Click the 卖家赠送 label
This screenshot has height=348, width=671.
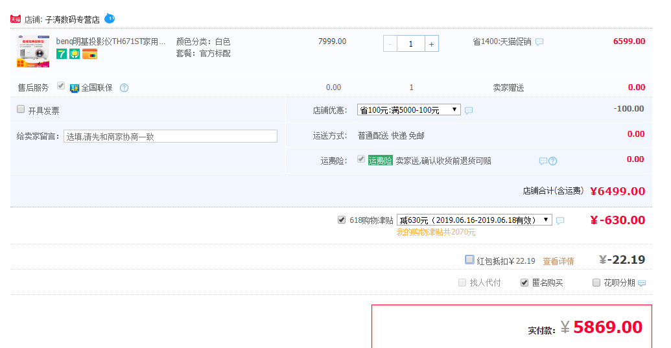click(x=508, y=87)
